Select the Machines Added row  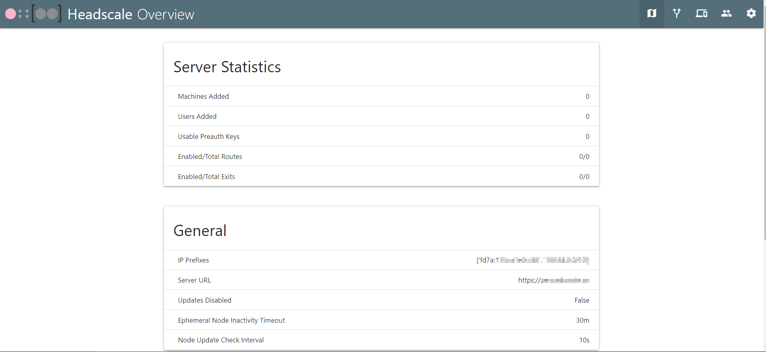[x=381, y=96]
